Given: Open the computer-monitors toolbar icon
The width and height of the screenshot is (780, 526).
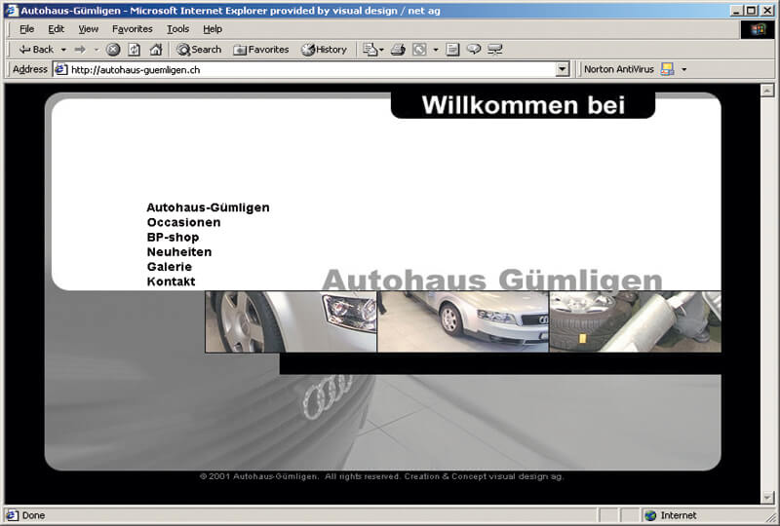Looking at the screenshot, I should click(495, 49).
